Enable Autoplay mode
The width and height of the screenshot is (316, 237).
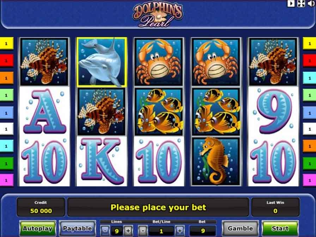click(38, 228)
